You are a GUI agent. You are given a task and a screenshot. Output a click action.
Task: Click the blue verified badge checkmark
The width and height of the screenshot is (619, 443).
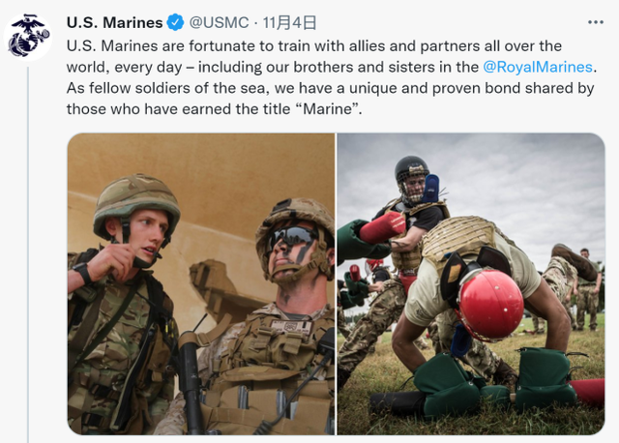tap(175, 22)
